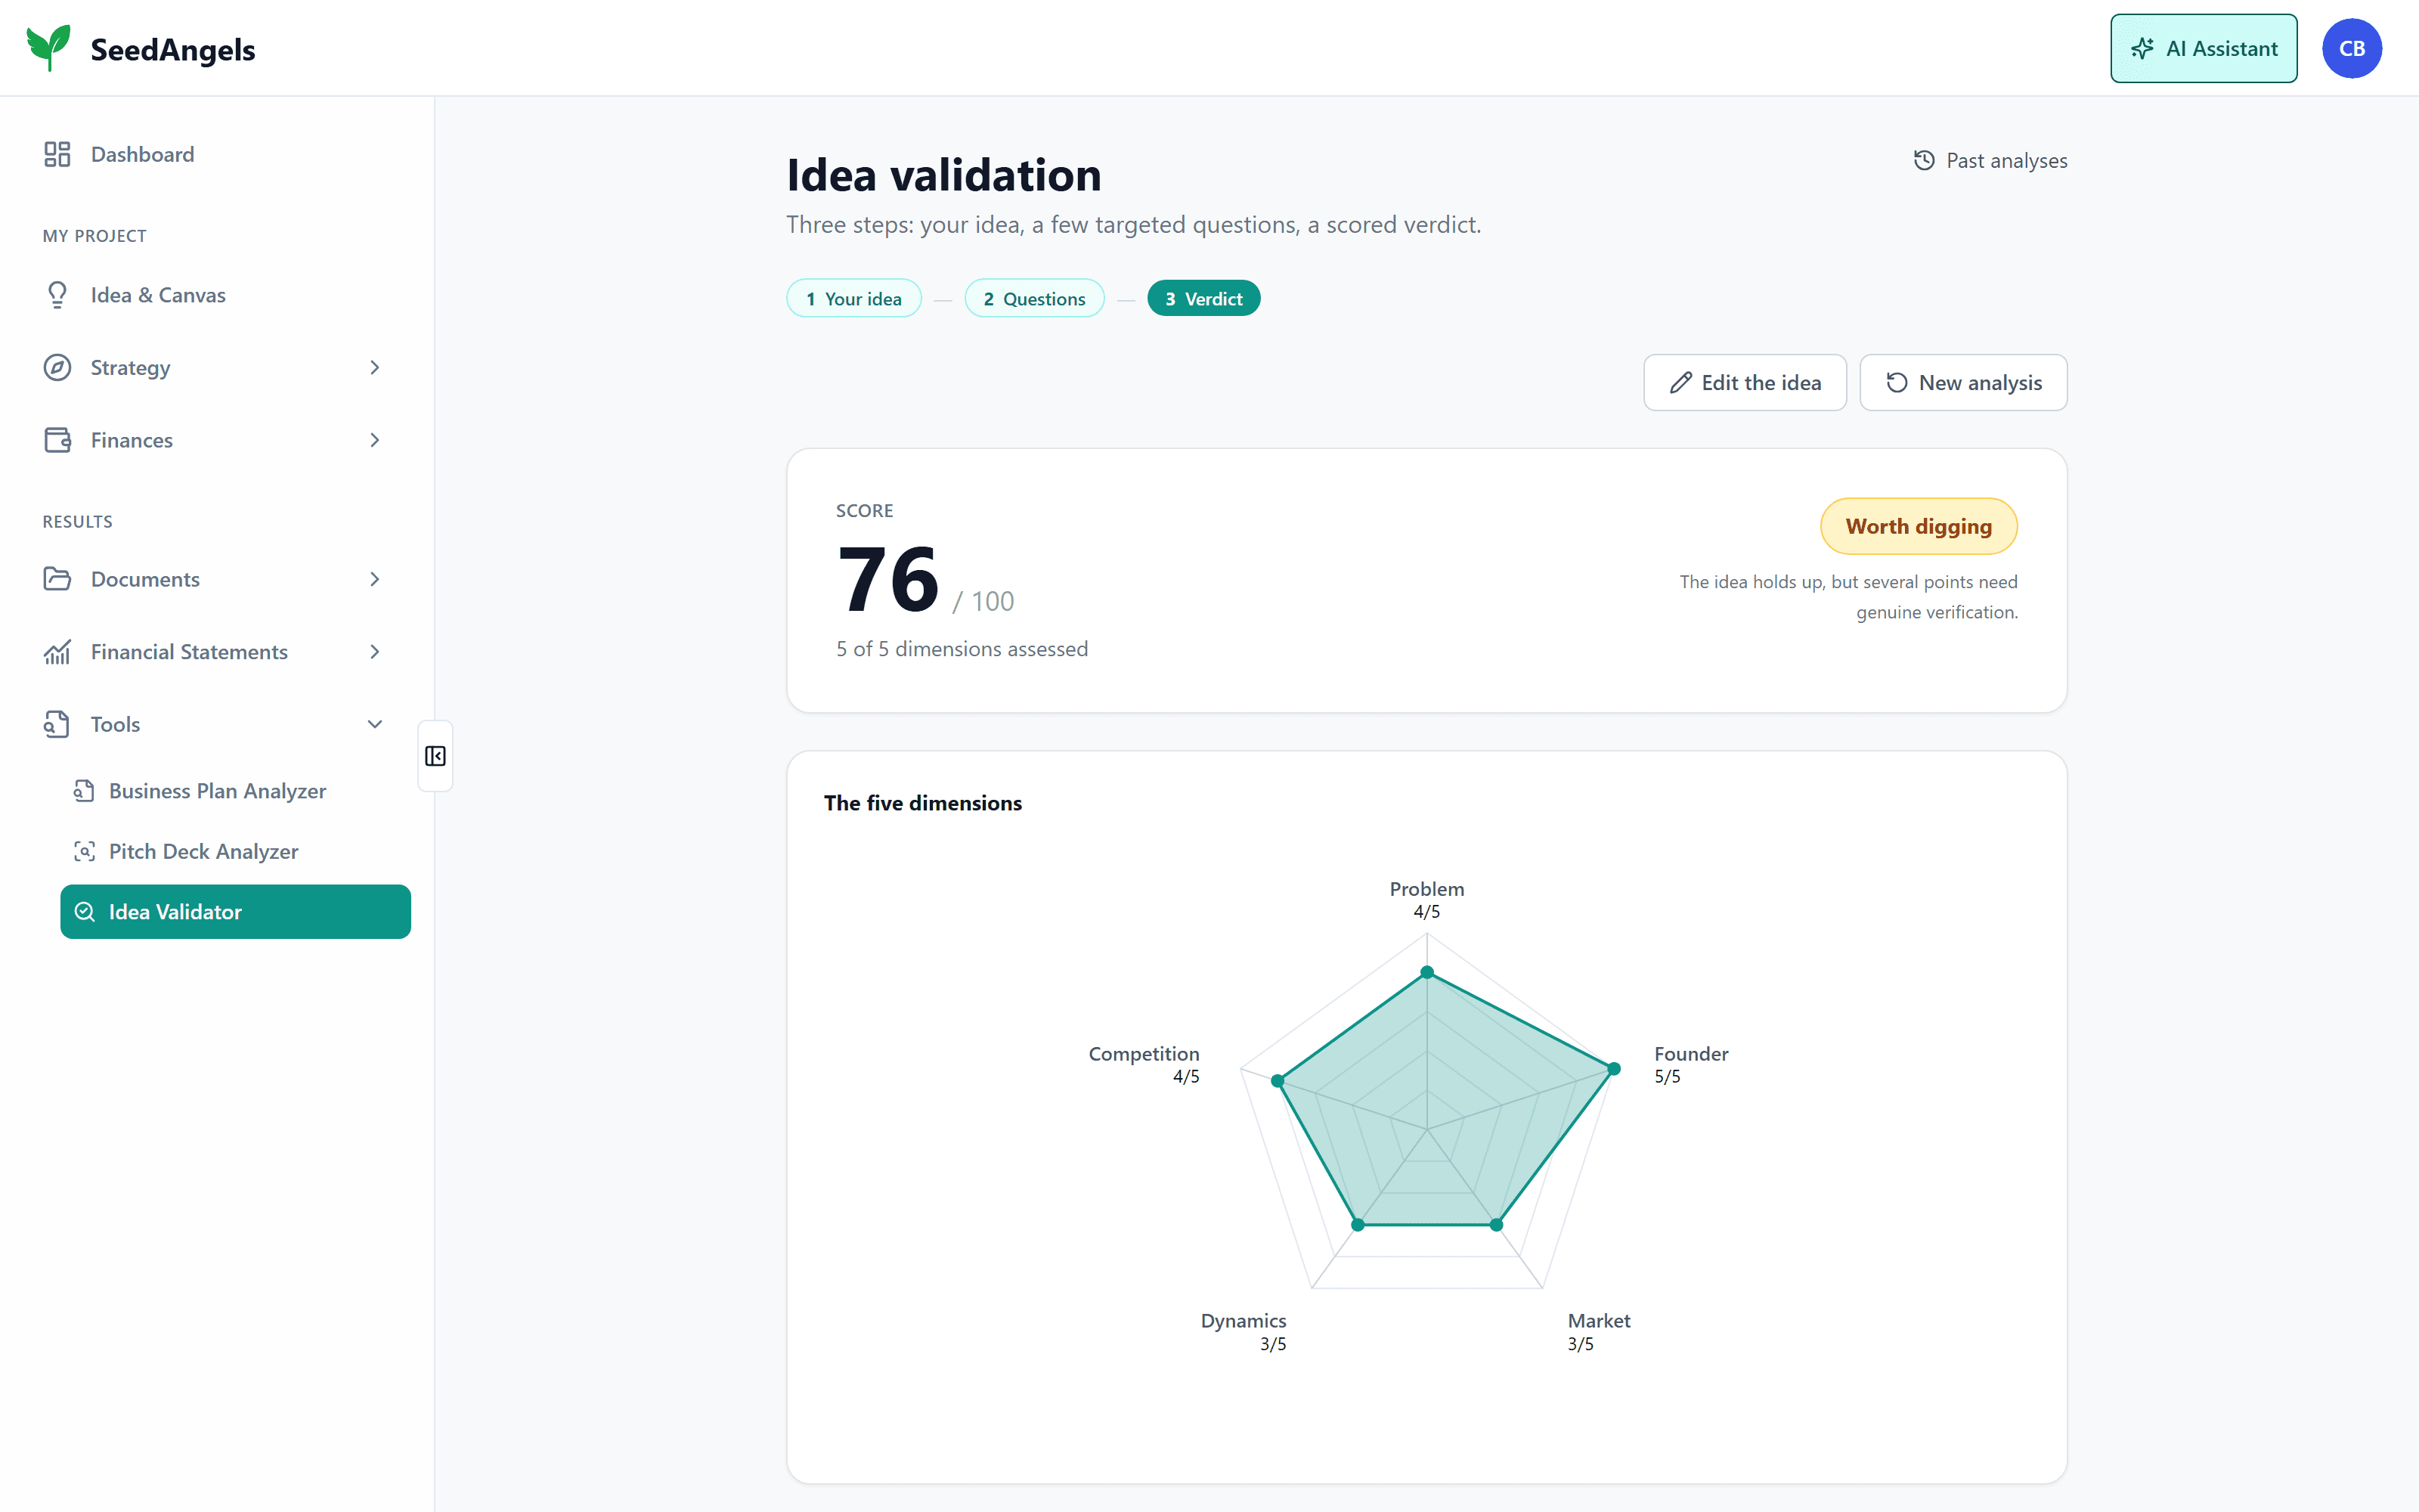The height and width of the screenshot is (1512, 2419).
Task: Select step 3 Verdict
Action: (1203, 298)
